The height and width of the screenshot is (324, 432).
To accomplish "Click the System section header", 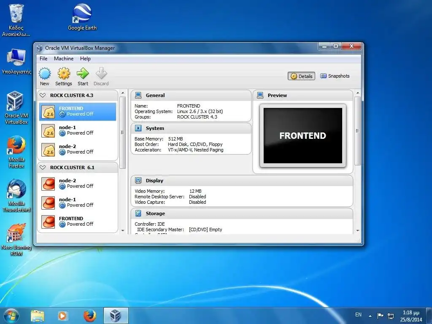I will [x=155, y=128].
